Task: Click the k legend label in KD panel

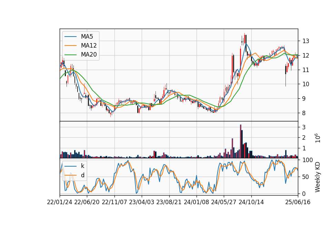Action: tap(82, 166)
